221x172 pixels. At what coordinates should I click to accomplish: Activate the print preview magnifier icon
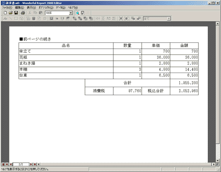click(77, 13)
